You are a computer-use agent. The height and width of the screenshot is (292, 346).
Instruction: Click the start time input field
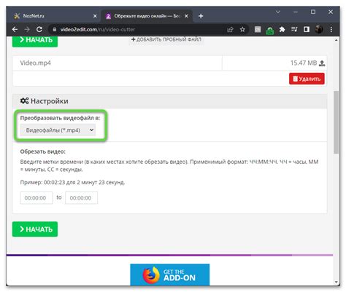[36, 198]
